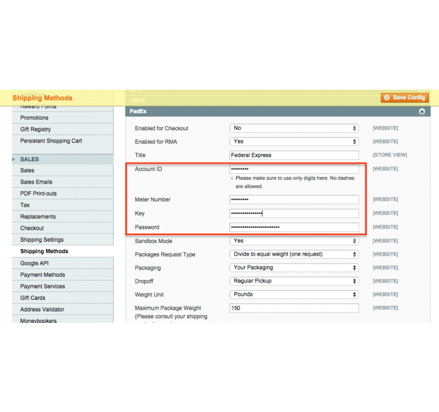Open Tax in the sidebar
This screenshot has width=439, height=412.
(63, 205)
